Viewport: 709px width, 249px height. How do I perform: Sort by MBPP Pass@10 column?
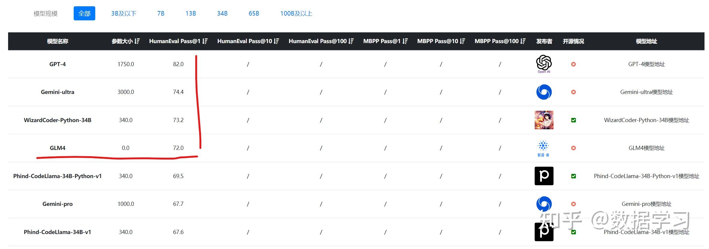pyautogui.click(x=462, y=41)
